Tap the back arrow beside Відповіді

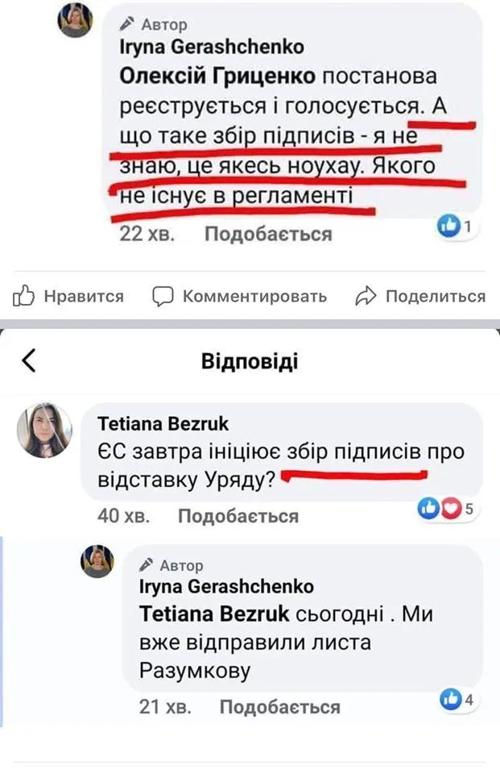tap(29, 360)
